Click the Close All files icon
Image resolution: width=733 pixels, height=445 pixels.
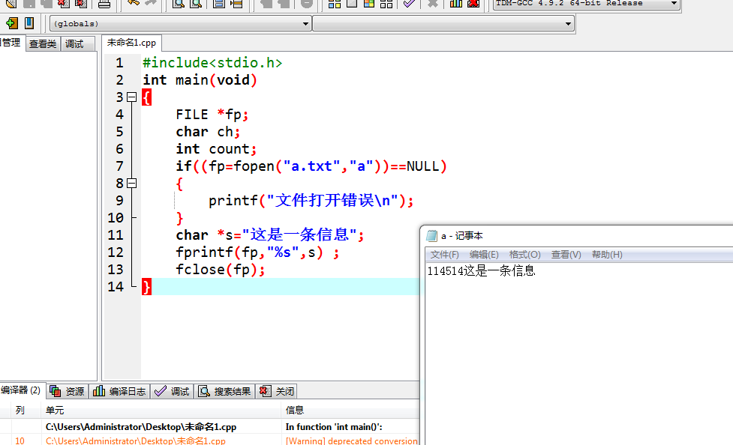pyautogui.click(x=81, y=3)
